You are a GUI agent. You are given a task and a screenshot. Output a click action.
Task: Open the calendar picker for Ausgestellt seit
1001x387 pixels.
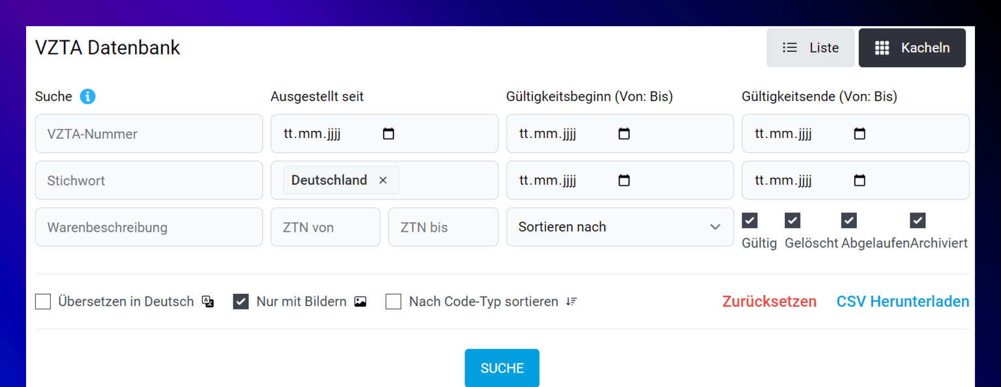(x=388, y=133)
